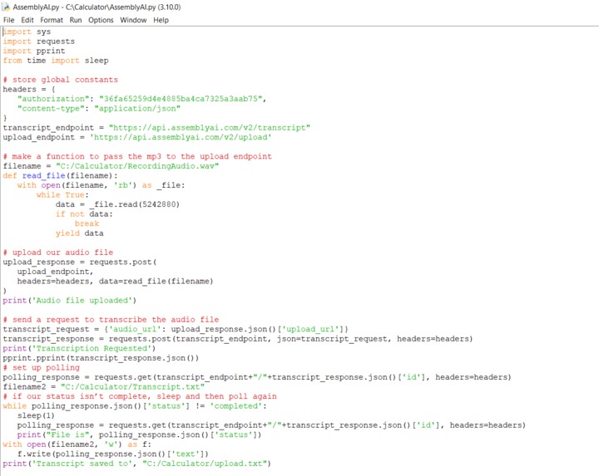The height and width of the screenshot is (476, 599).
Task: Click the first 'polling_response = requests.get' line above filename2
Action: [257, 377]
